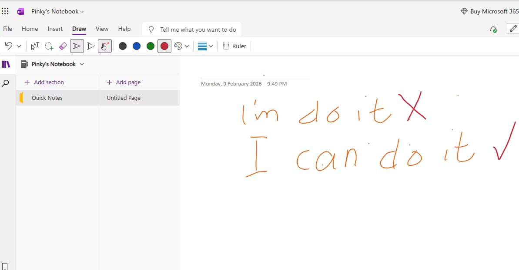Select the Pen tool
Screen dimensions: 519x270
77,46
